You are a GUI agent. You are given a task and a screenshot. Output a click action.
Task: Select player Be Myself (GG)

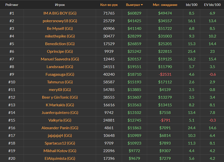(x=60, y=29)
